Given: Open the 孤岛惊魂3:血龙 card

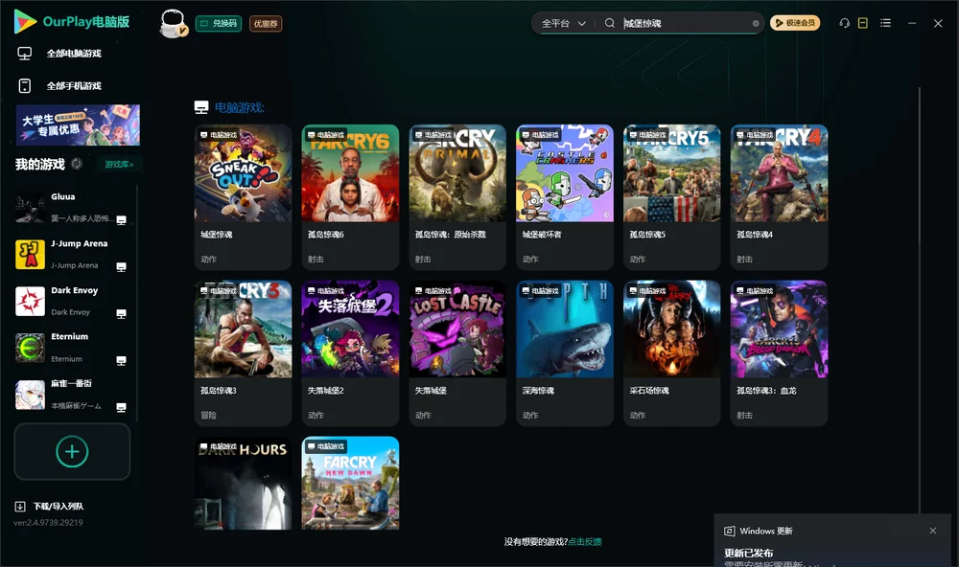Looking at the screenshot, I should tap(779, 353).
